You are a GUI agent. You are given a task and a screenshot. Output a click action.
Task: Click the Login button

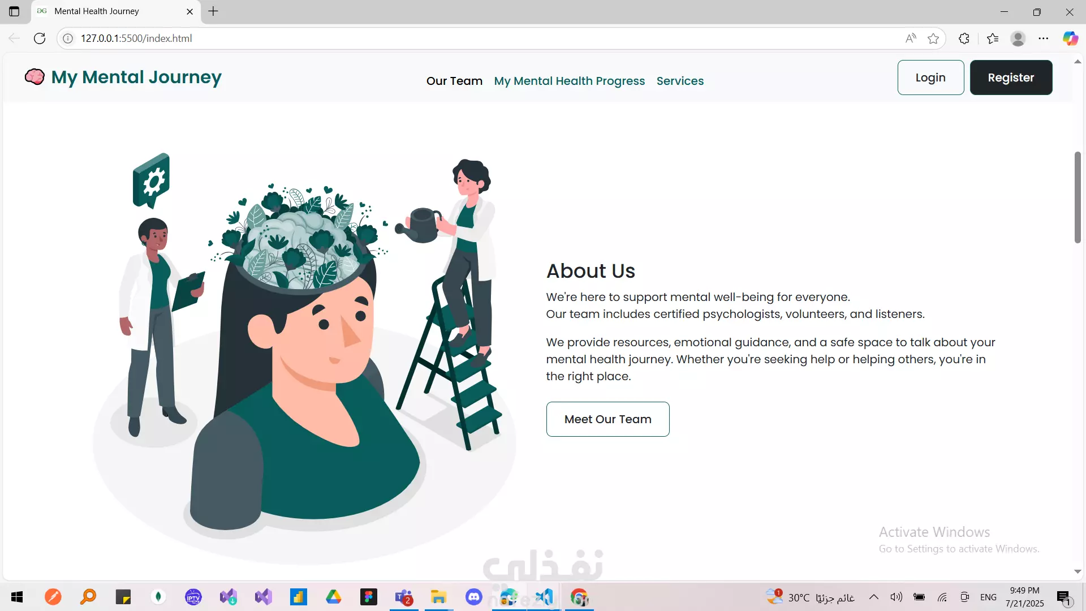click(930, 78)
